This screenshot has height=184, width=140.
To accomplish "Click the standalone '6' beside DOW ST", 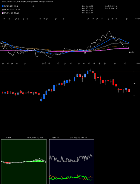I will (x=33, y=6).
